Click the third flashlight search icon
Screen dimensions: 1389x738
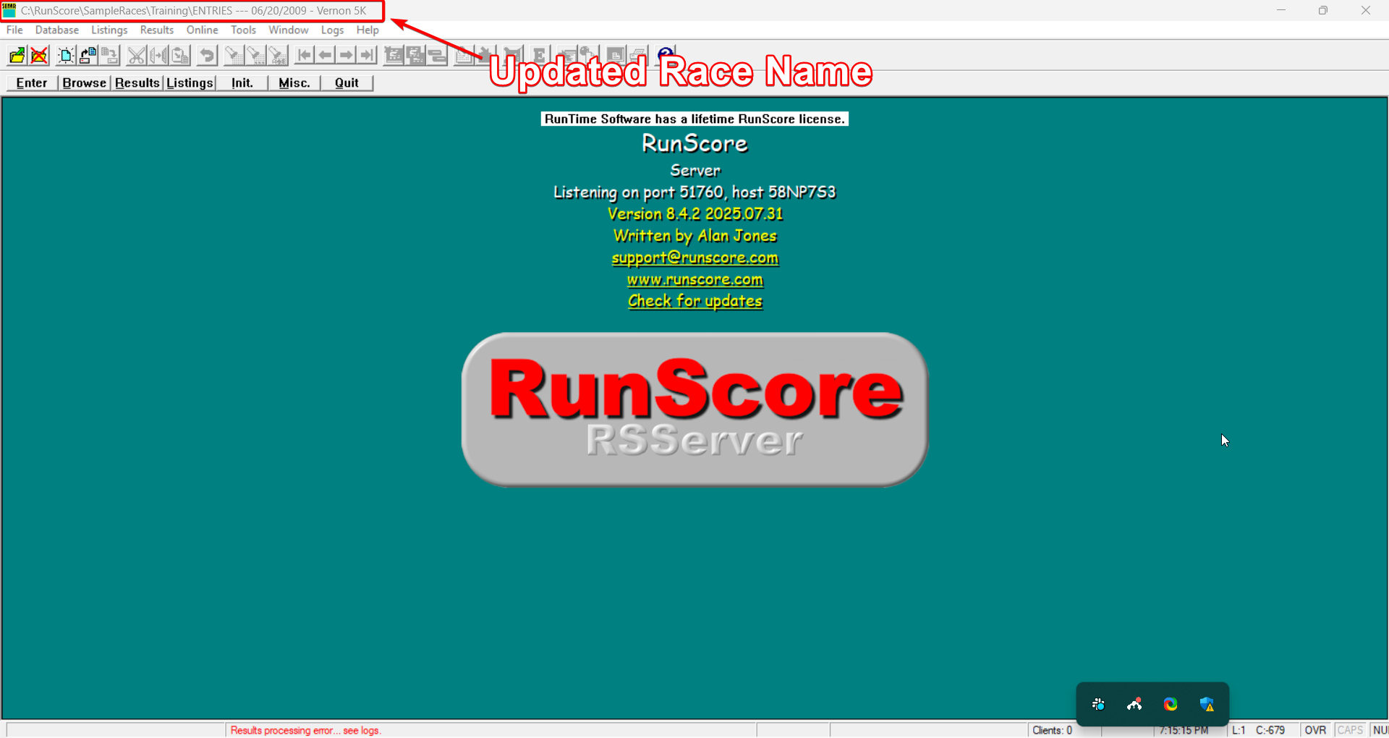click(x=278, y=56)
